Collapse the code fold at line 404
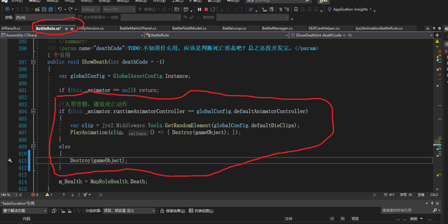This screenshot has width=448, height=224. [x=34, y=111]
